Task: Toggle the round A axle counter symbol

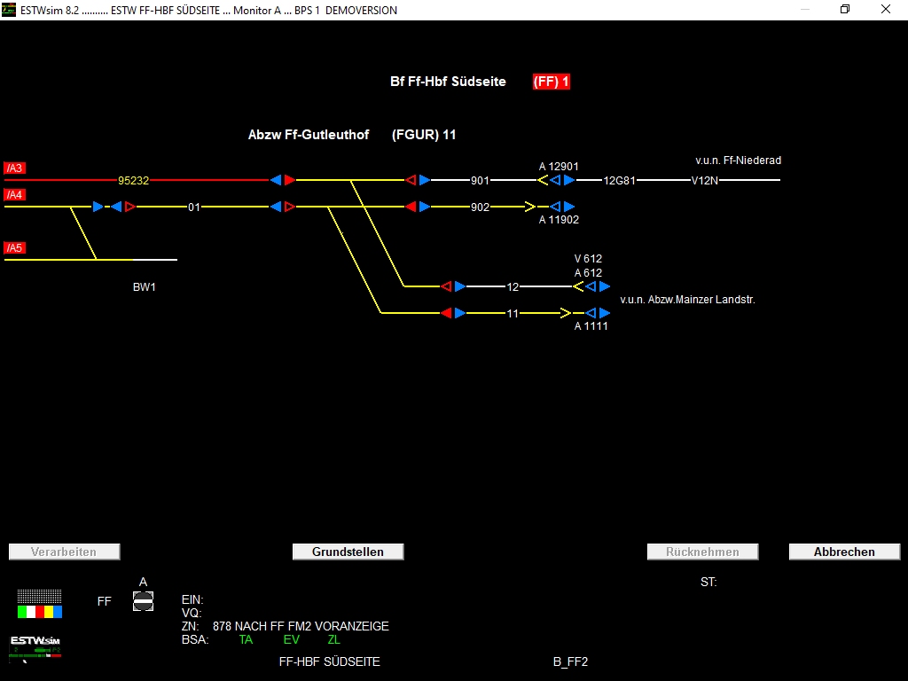Action: click(143, 600)
